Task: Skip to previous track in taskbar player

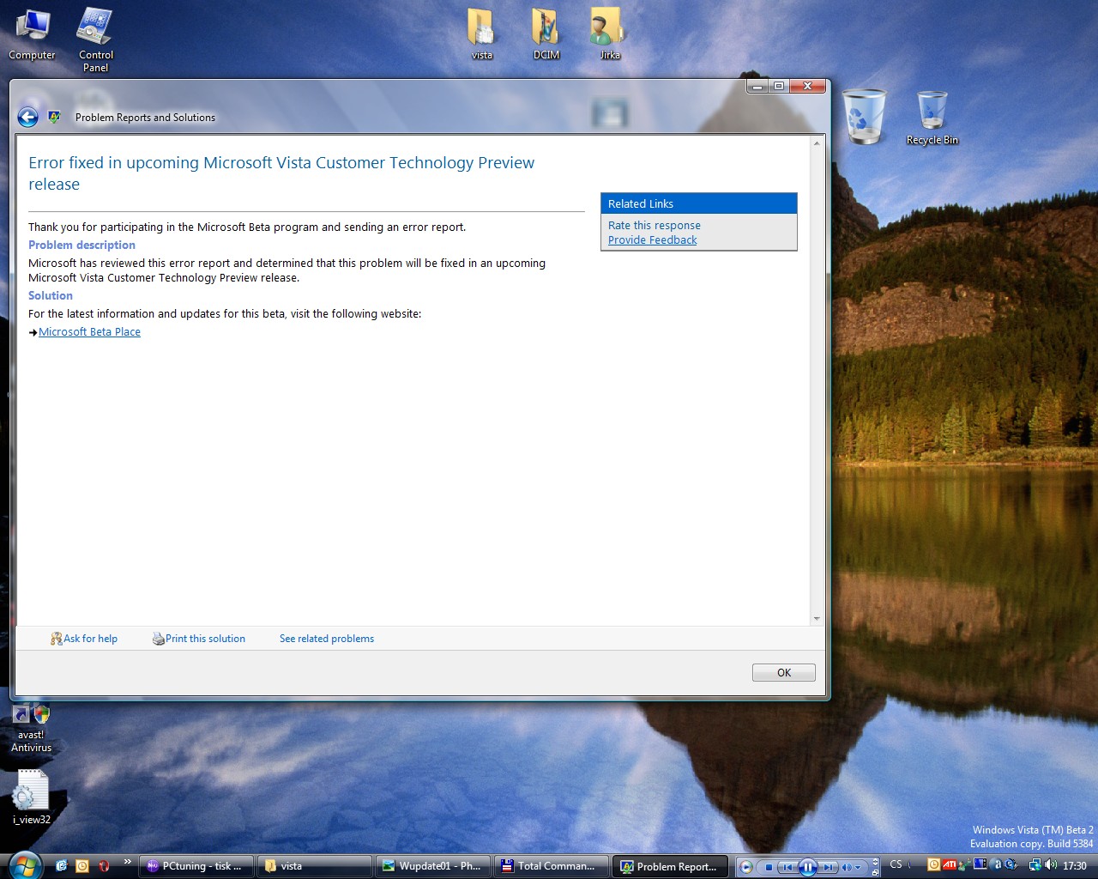Action: pyautogui.click(x=787, y=867)
